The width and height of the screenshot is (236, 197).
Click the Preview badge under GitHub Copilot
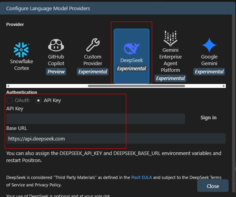[56, 71]
